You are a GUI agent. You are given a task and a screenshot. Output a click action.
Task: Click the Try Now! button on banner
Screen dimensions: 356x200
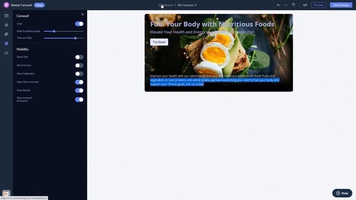pyautogui.click(x=159, y=42)
